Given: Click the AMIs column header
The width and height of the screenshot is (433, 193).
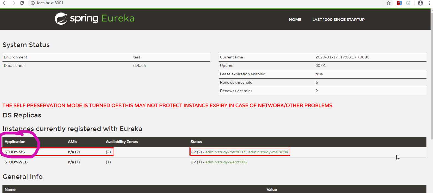Looking at the screenshot, I should coord(73,142).
